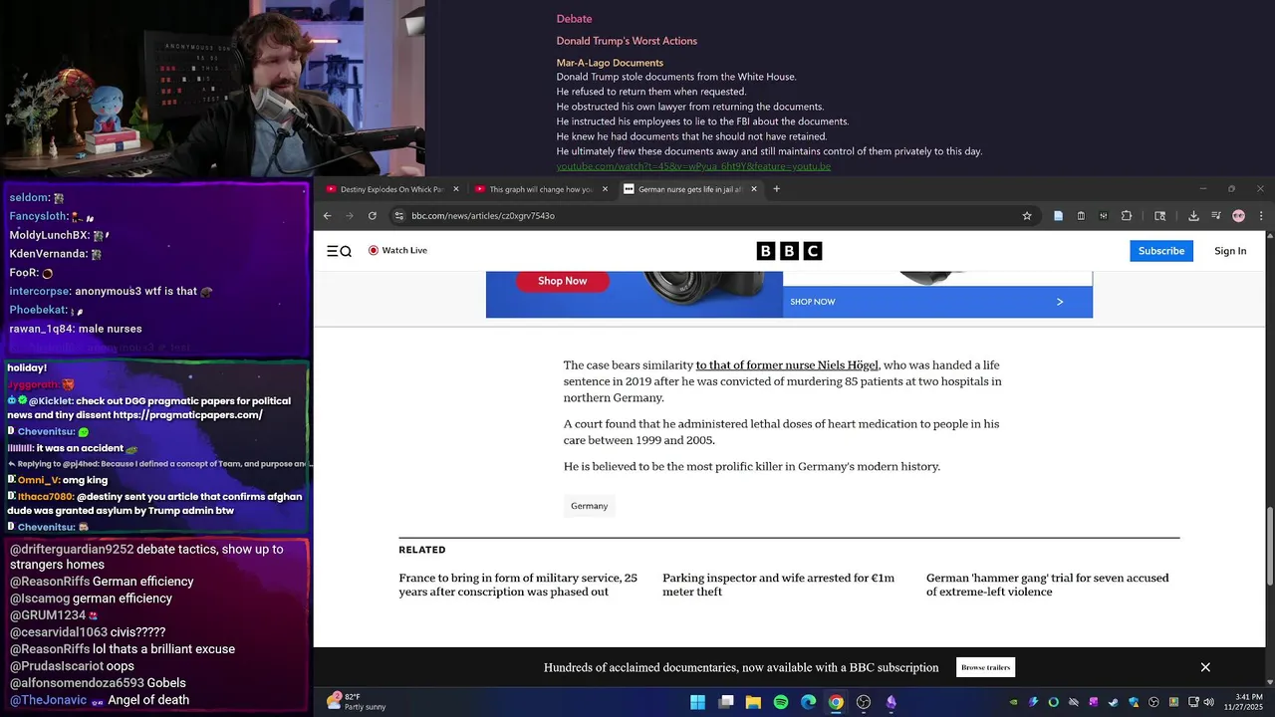Open youtube.com/watch link in notes

click(x=693, y=166)
